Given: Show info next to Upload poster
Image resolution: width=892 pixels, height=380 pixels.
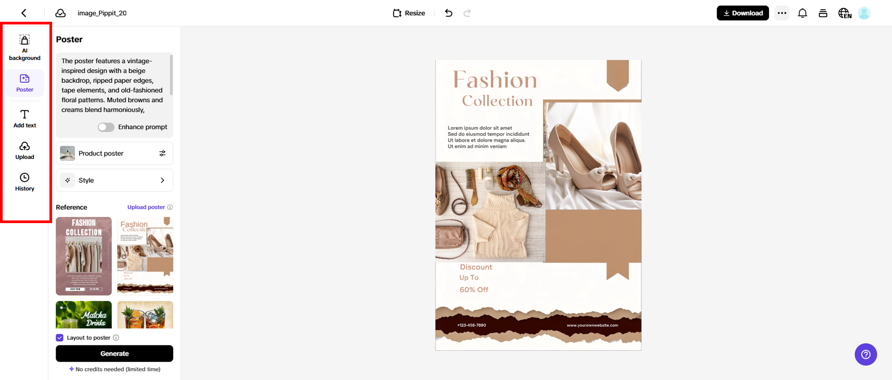Looking at the screenshot, I should coord(170,207).
